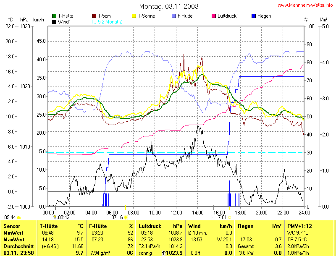Toggle the 5.2 Monat-Ø legend checkbox
The height and width of the screenshot is (256, 336).
tap(94, 21)
